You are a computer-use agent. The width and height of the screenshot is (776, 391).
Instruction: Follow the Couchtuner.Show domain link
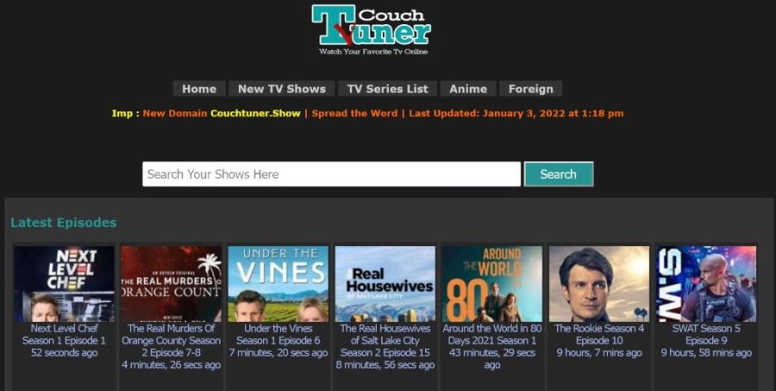255,113
